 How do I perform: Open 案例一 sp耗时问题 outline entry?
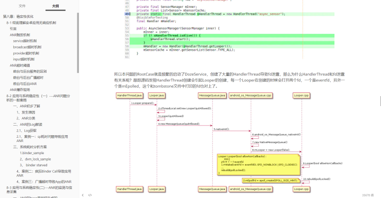[42, 139]
